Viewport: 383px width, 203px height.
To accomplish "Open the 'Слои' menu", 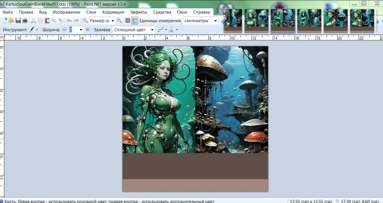I will pyautogui.click(x=91, y=12).
